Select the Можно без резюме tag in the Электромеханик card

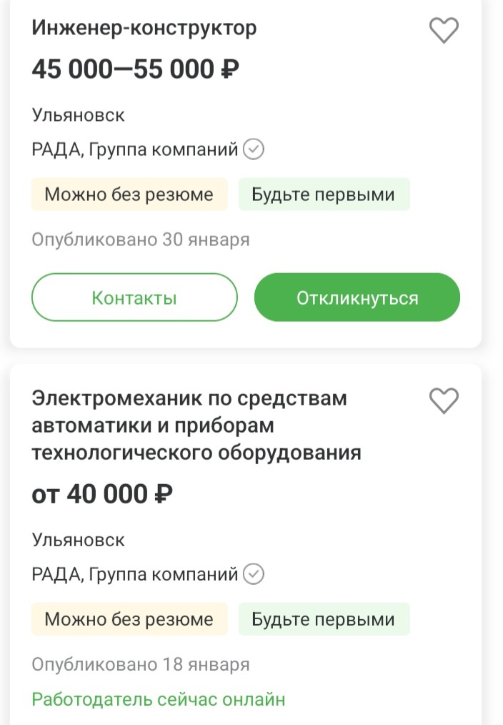click(x=129, y=619)
